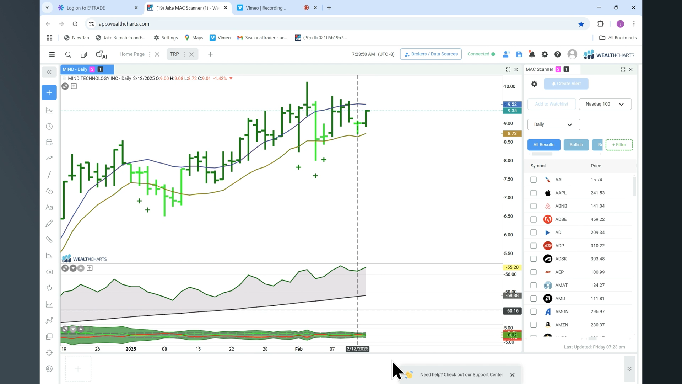This screenshot has height=384, width=682.
Task: Click the calendar events icon in sidebar
Action: 49,143
